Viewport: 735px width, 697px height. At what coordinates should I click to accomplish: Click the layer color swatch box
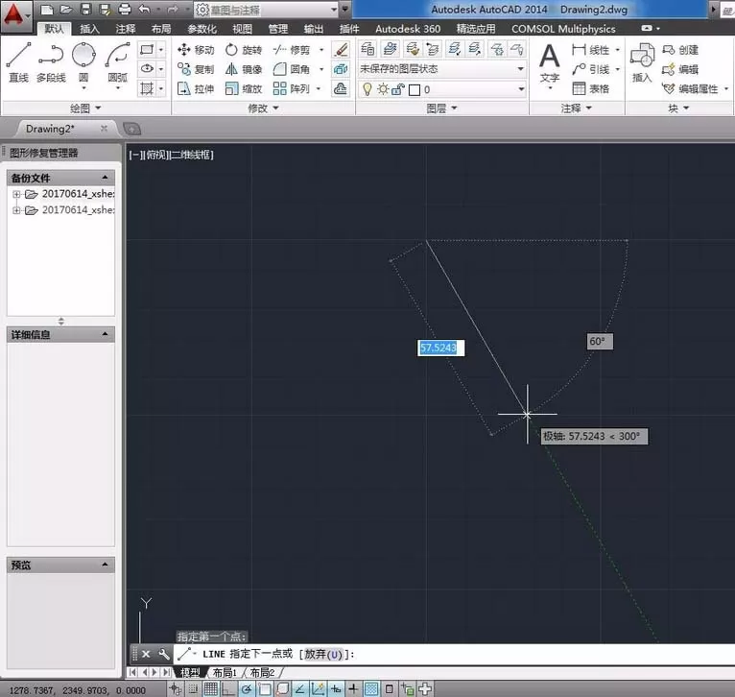coord(415,89)
